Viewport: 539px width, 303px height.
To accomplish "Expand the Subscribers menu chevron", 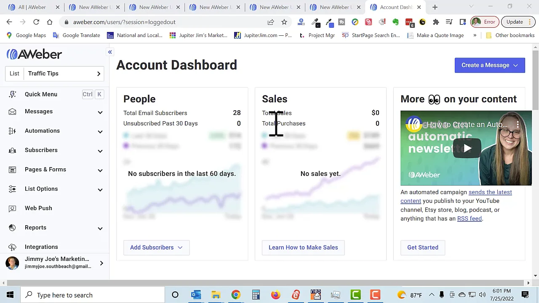I will point(100,151).
